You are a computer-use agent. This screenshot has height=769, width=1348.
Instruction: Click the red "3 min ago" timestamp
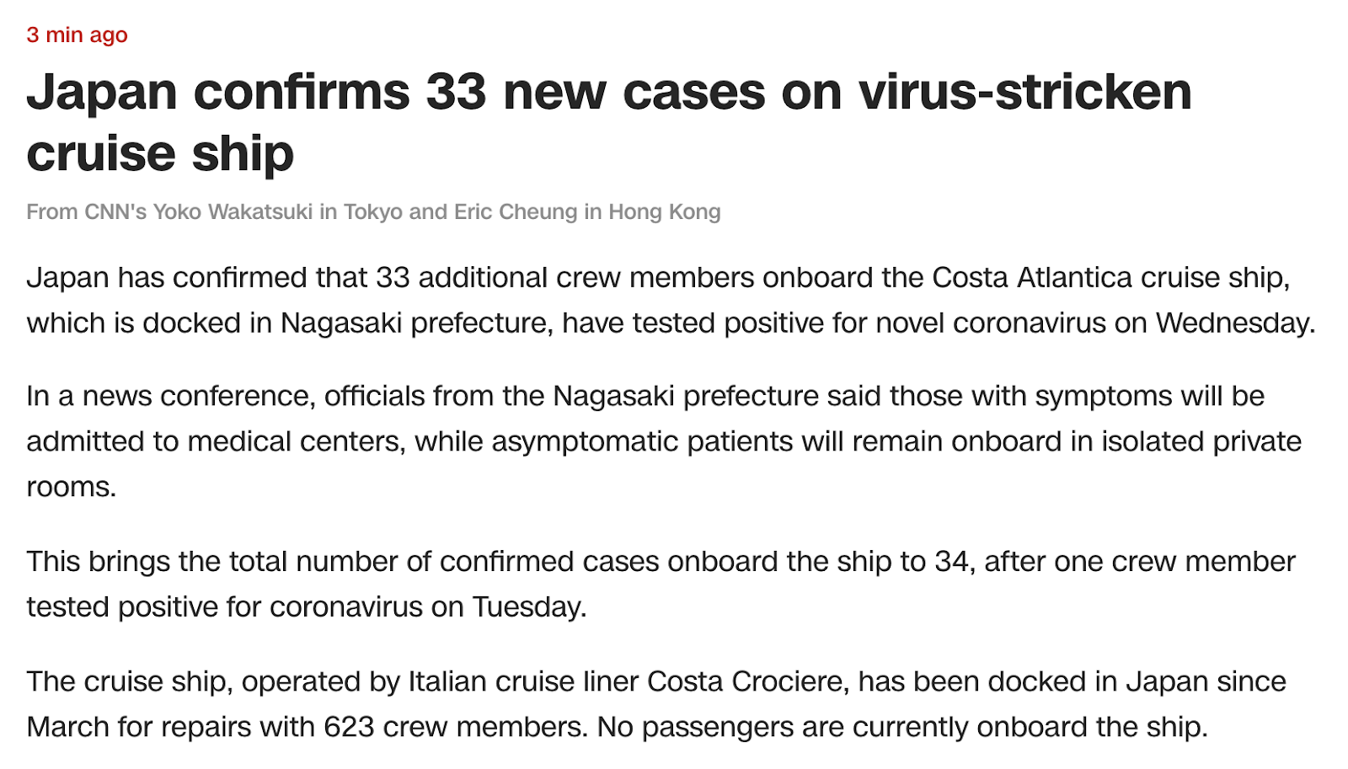tap(77, 35)
